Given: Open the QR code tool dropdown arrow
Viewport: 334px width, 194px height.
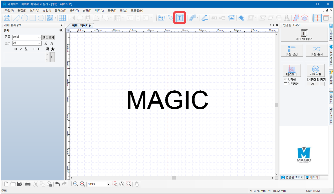Looking at the screenshot, I should click(x=55, y=18).
